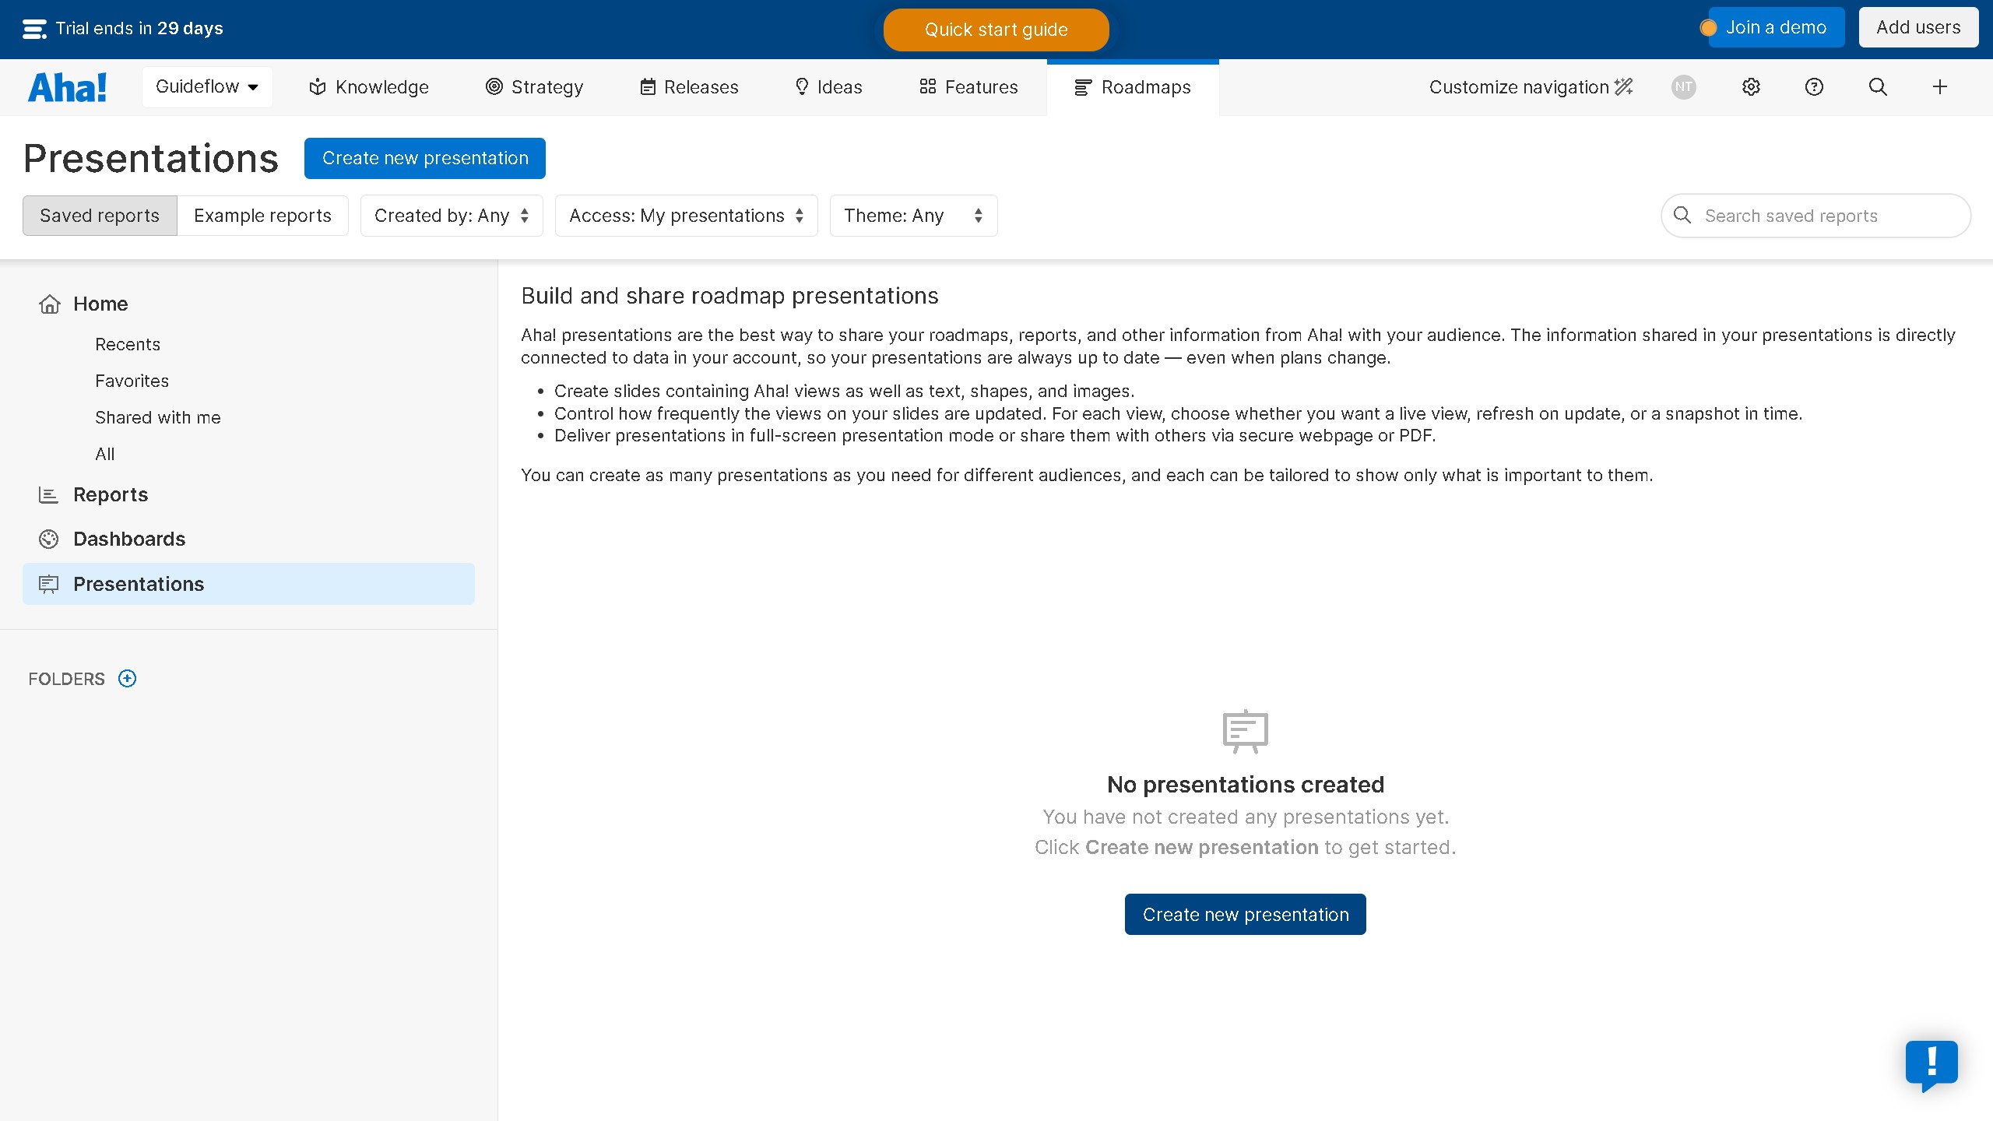Add a new folder with plus icon
Image resolution: width=1993 pixels, height=1121 pixels.
pos(127,679)
